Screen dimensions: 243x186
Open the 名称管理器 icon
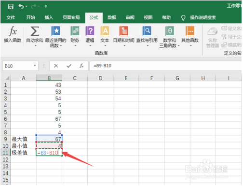(213, 31)
